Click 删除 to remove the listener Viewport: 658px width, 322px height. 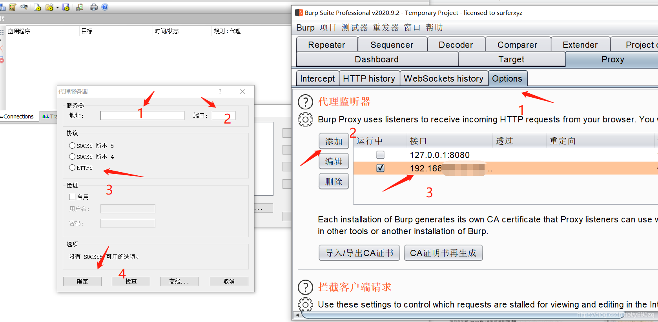334,182
